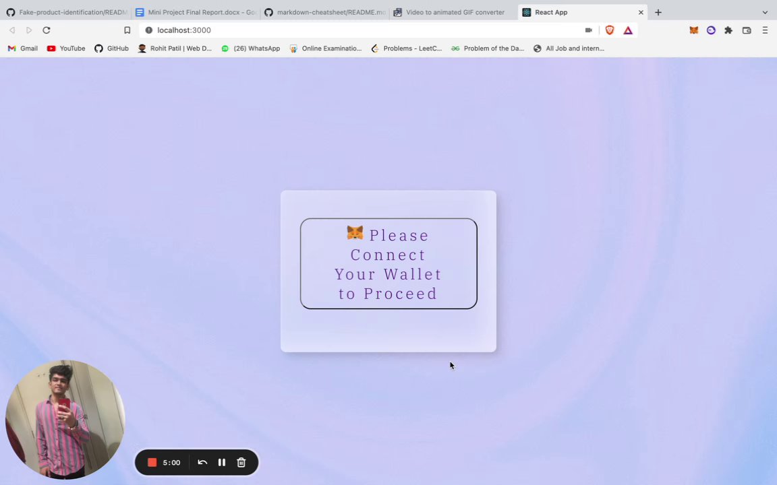Switch to Fake-product-identification README tab
The image size is (777, 485).
coord(67,12)
